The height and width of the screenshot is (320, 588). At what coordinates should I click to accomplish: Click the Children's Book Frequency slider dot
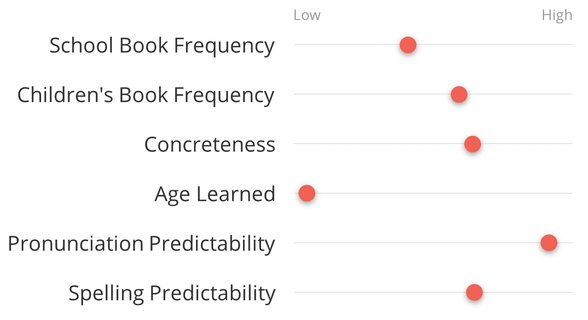coord(459,95)
